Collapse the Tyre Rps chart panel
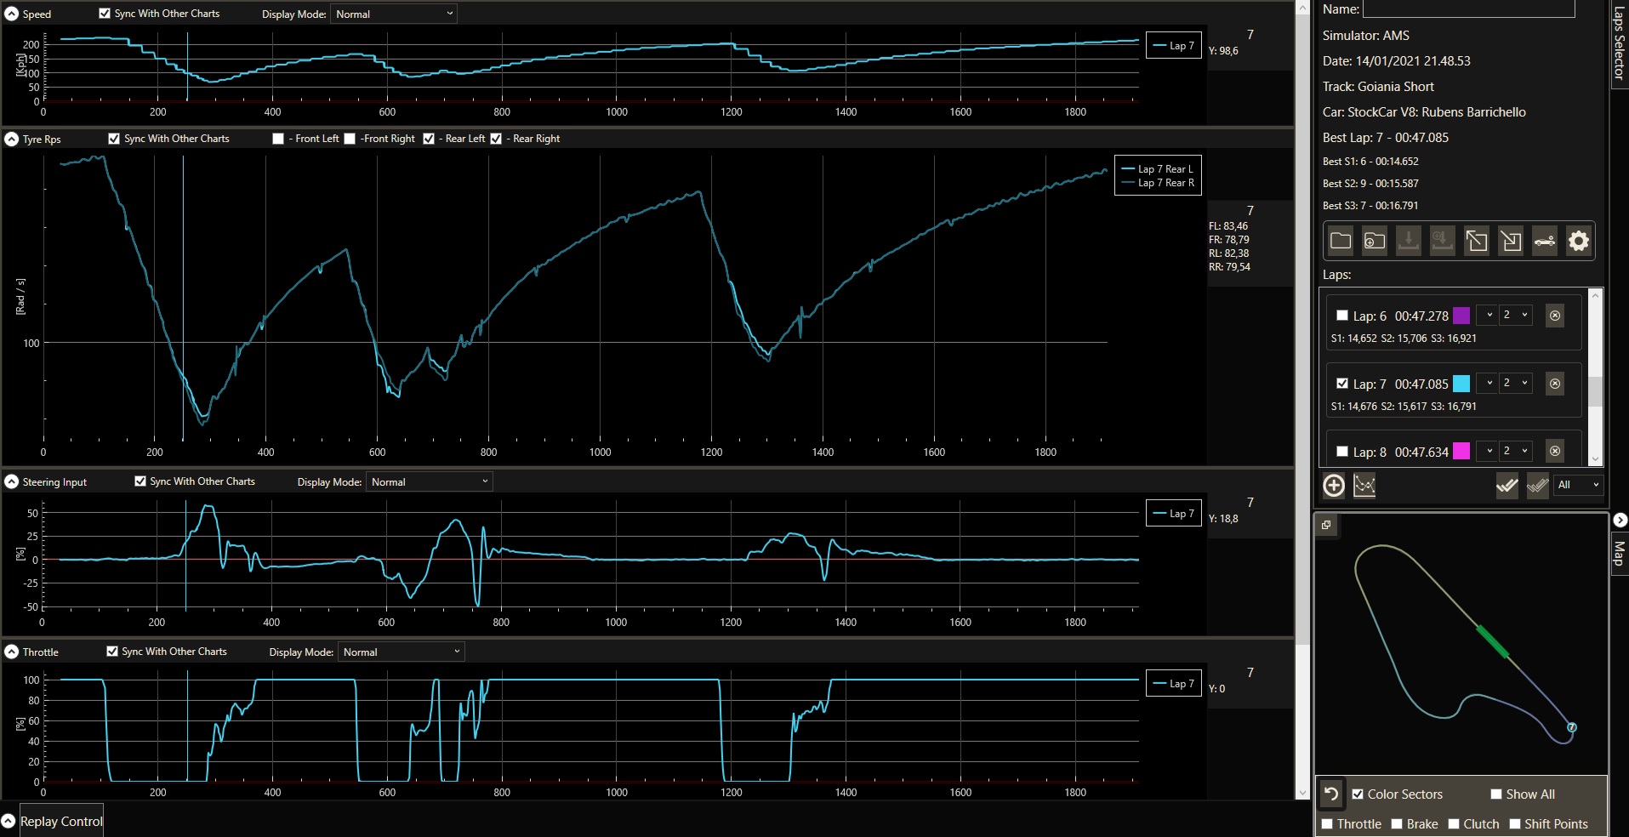1629x837 pixels. pyautogui.click(x=12, y=139)
